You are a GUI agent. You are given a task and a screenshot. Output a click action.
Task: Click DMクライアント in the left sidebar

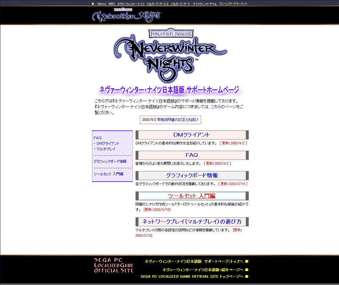108,143
